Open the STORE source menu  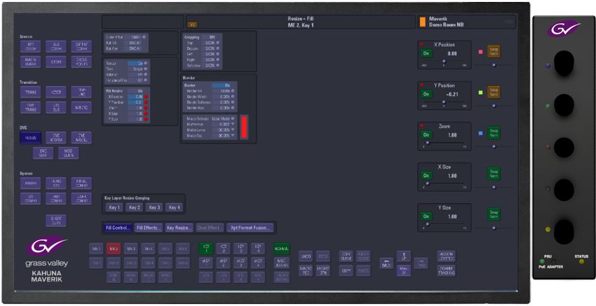[x=56, y=62]
